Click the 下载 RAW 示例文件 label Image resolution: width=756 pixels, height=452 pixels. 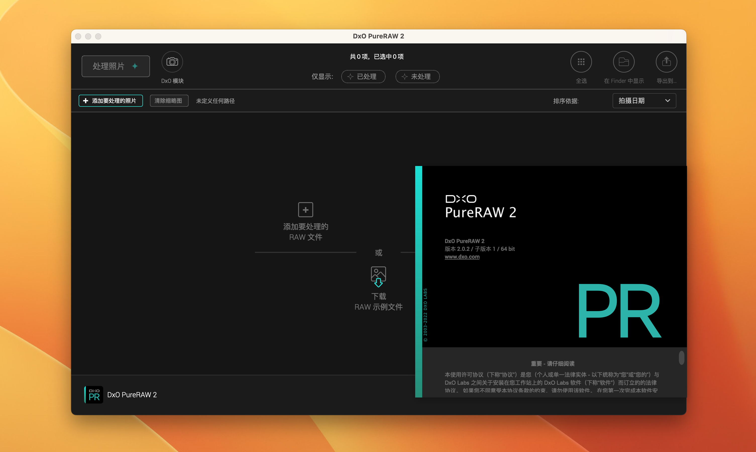click(x=378, y=302)
